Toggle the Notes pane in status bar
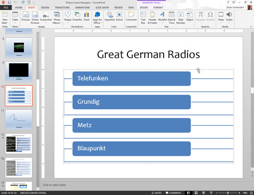 click(157, 193)
